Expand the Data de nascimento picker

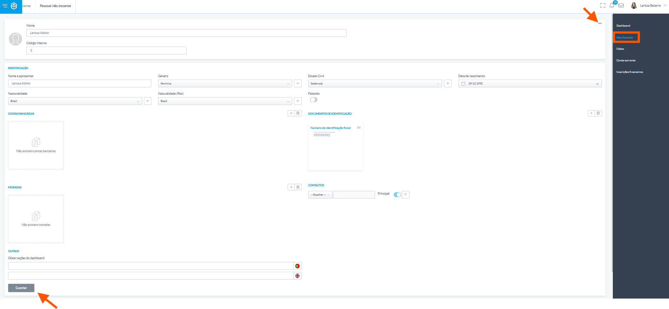coord(597,84)
